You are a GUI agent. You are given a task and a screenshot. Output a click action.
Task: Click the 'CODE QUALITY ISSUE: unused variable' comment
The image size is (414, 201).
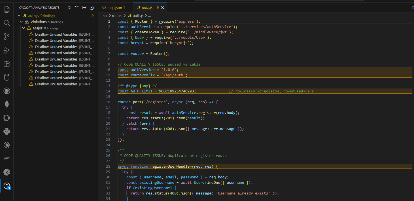click(159, 64)
